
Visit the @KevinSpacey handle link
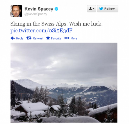click(36, 14)
